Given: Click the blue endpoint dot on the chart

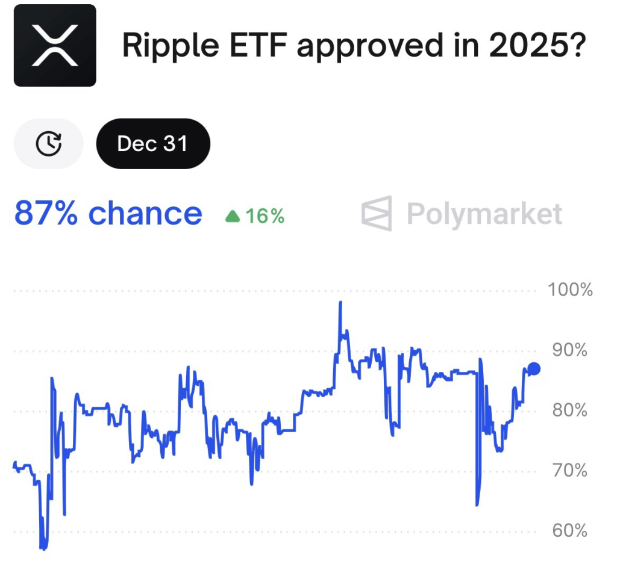Looking at the screenshot, I should pos(533,369).
